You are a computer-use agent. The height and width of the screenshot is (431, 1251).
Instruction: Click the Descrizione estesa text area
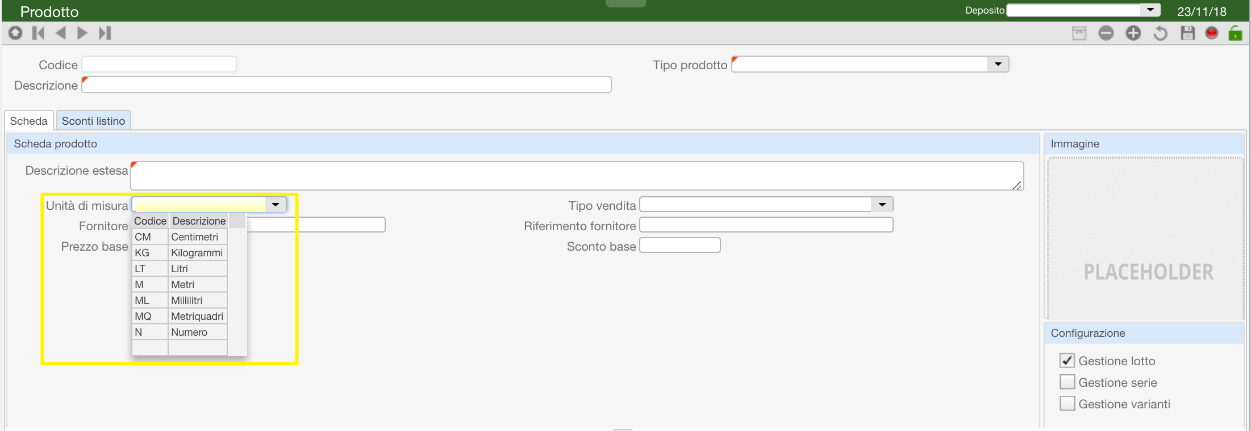pyautogui.click(x=577, y=176)
